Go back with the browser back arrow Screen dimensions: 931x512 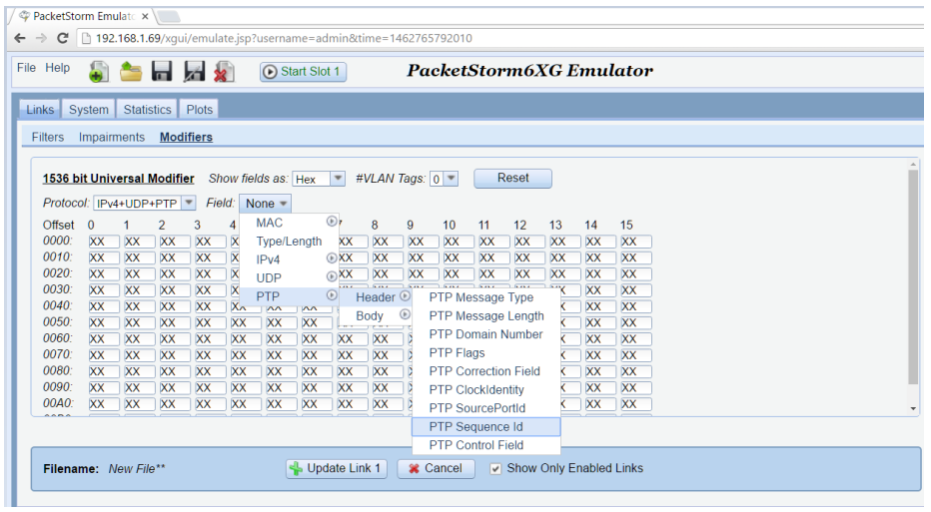[x=20, y=38]
